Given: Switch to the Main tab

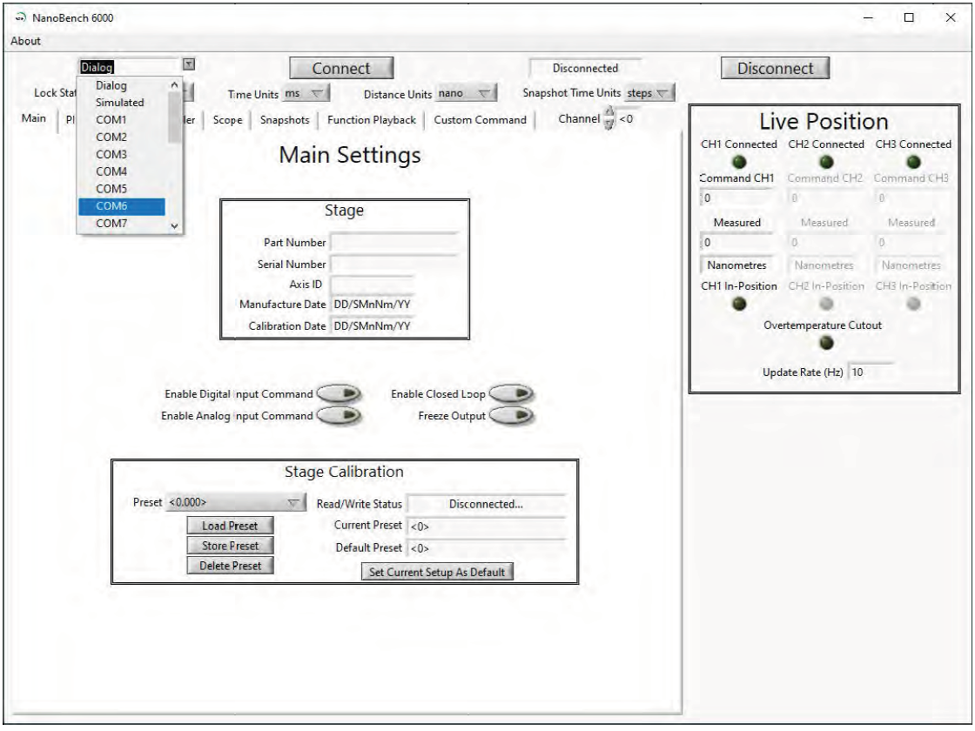Looking at the screenshot, I should [34, 118].
